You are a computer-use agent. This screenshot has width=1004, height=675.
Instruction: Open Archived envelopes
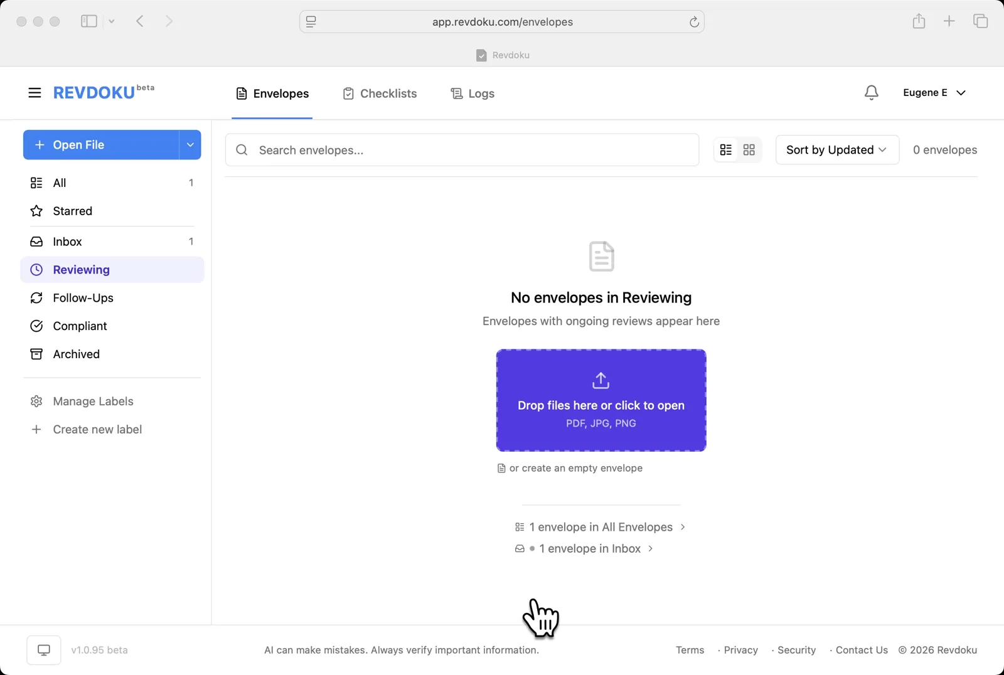(x=76, y=354)
